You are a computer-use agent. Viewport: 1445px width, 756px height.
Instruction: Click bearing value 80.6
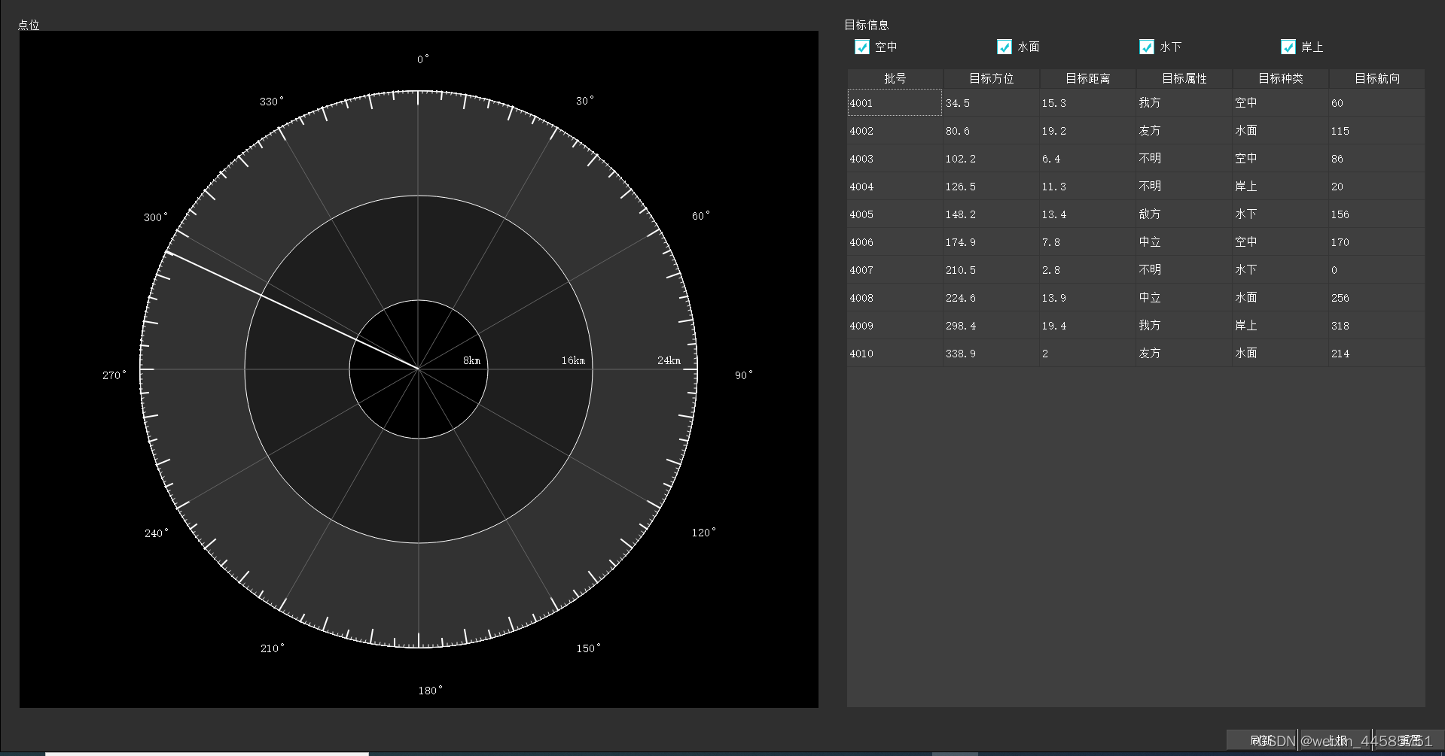point(992,131)
